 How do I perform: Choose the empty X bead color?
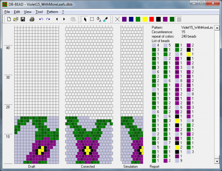click(x=117, y=19)
